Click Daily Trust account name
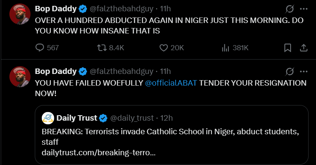 [x=77, y=118]
